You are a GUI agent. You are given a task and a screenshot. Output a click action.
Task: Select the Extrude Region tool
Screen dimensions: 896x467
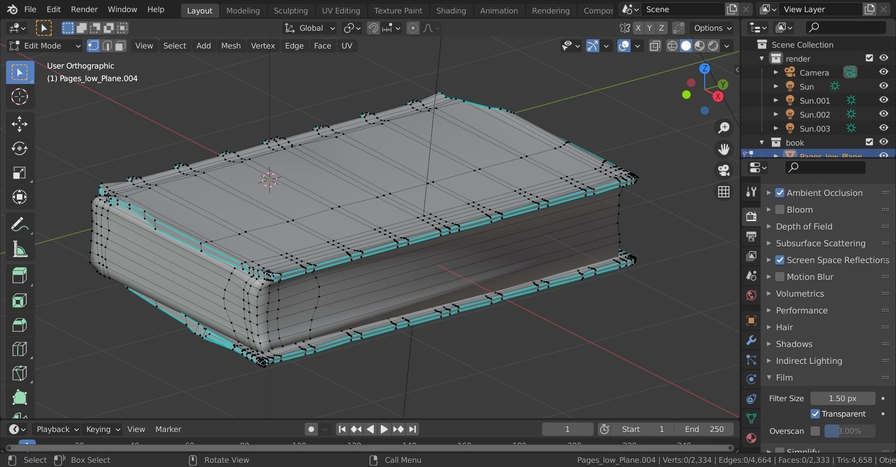[20, 275]
